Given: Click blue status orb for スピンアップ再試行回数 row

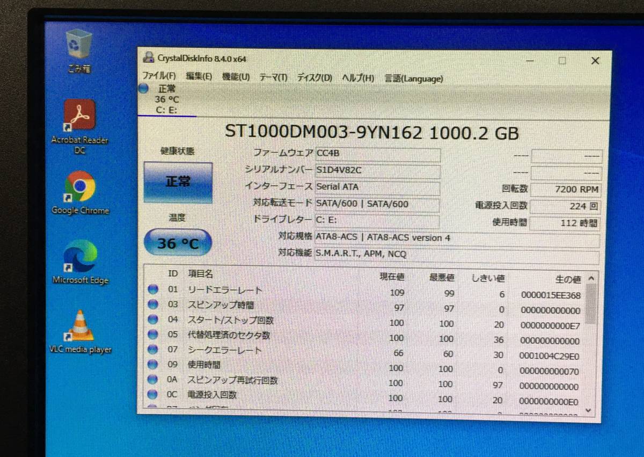Looking at the screenshot, I should (x=153, y=380).
